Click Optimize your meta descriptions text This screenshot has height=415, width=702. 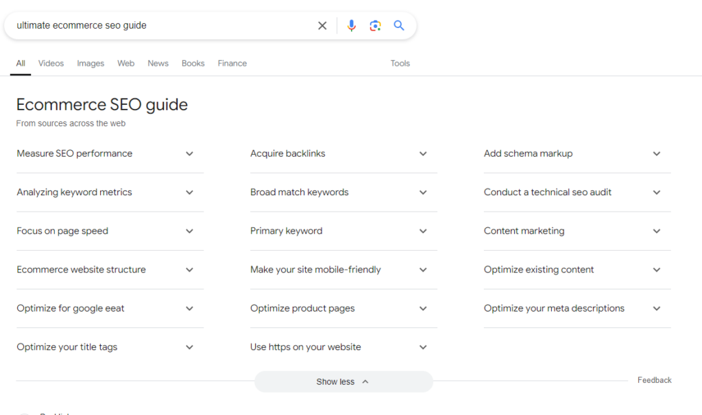click(x=554, y=309)
